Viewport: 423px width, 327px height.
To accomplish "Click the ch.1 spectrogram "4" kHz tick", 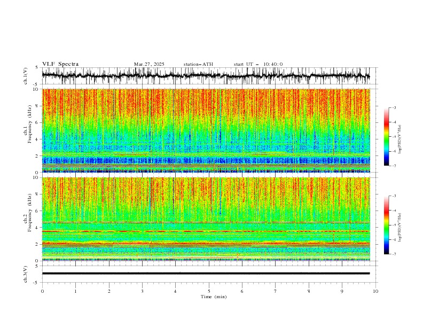I will pos(38,139).
